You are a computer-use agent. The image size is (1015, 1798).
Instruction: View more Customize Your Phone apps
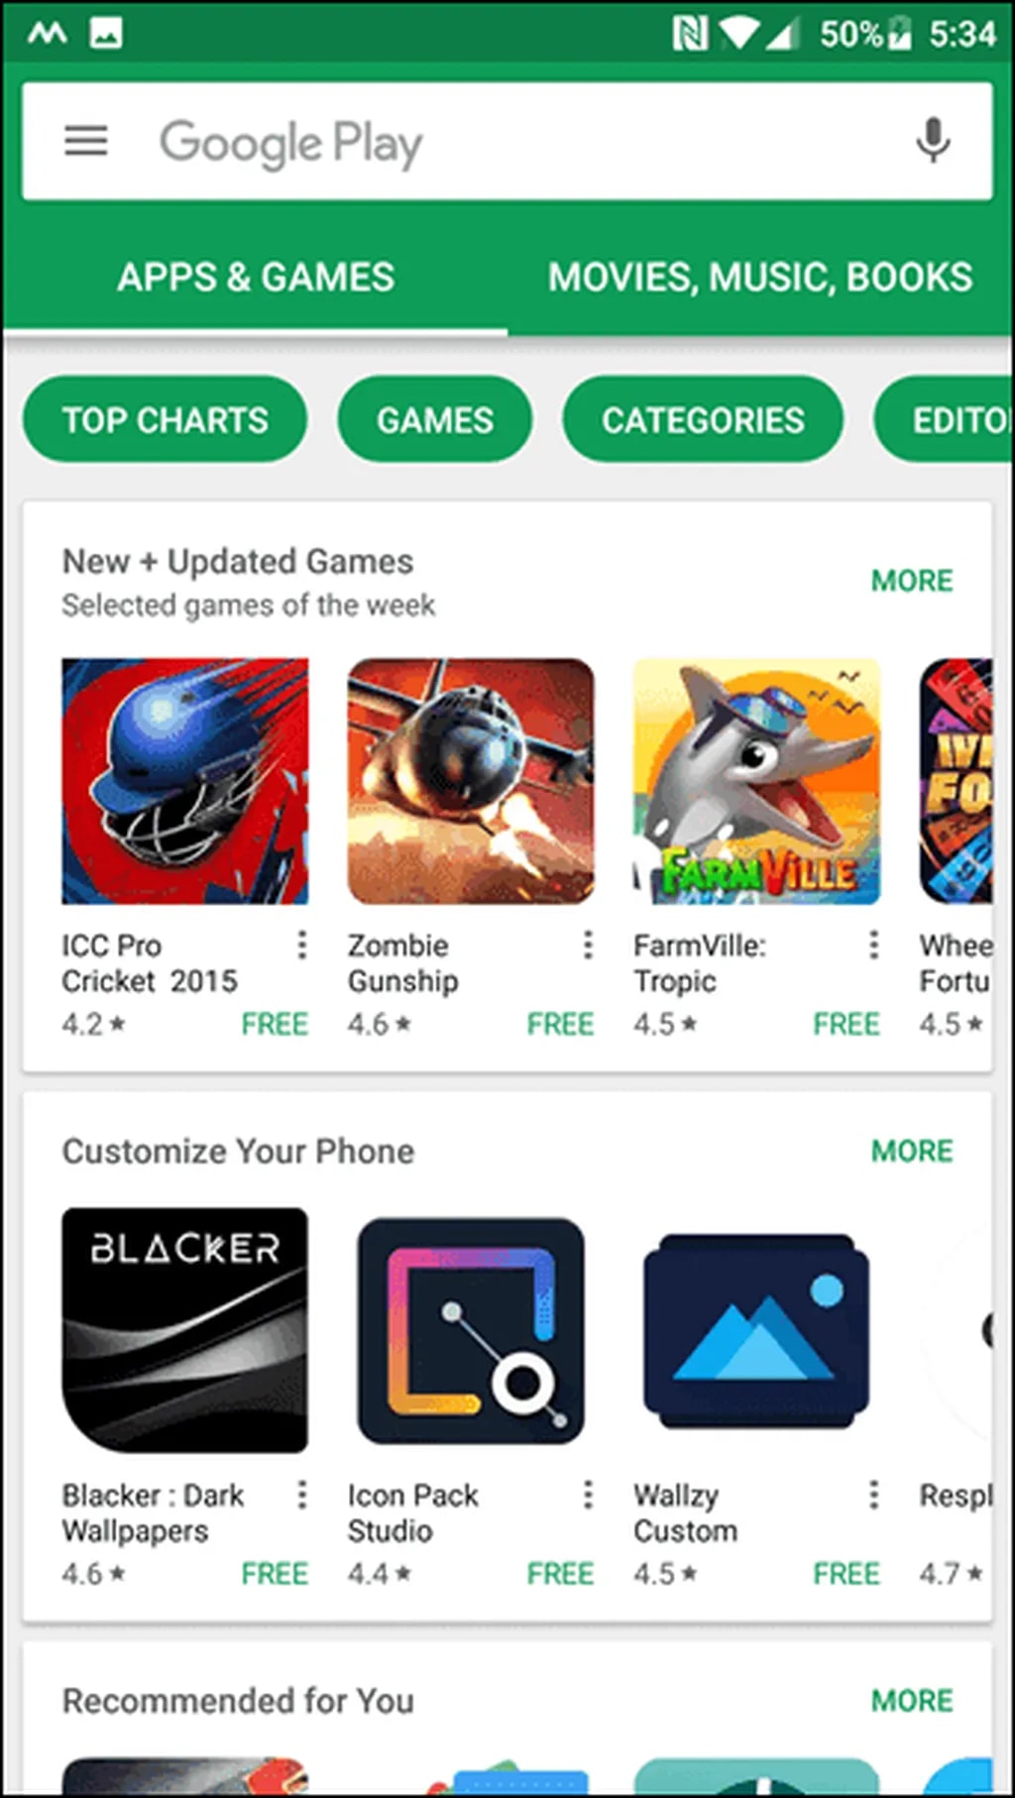coord(912,1151)
